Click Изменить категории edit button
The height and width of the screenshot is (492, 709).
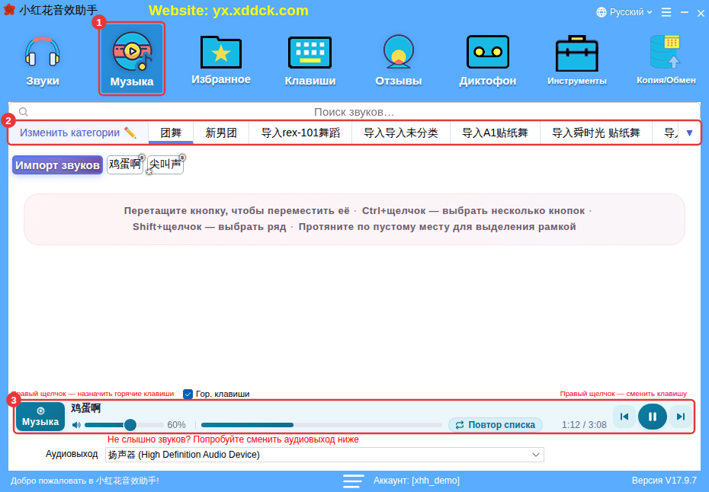[78, 133]
